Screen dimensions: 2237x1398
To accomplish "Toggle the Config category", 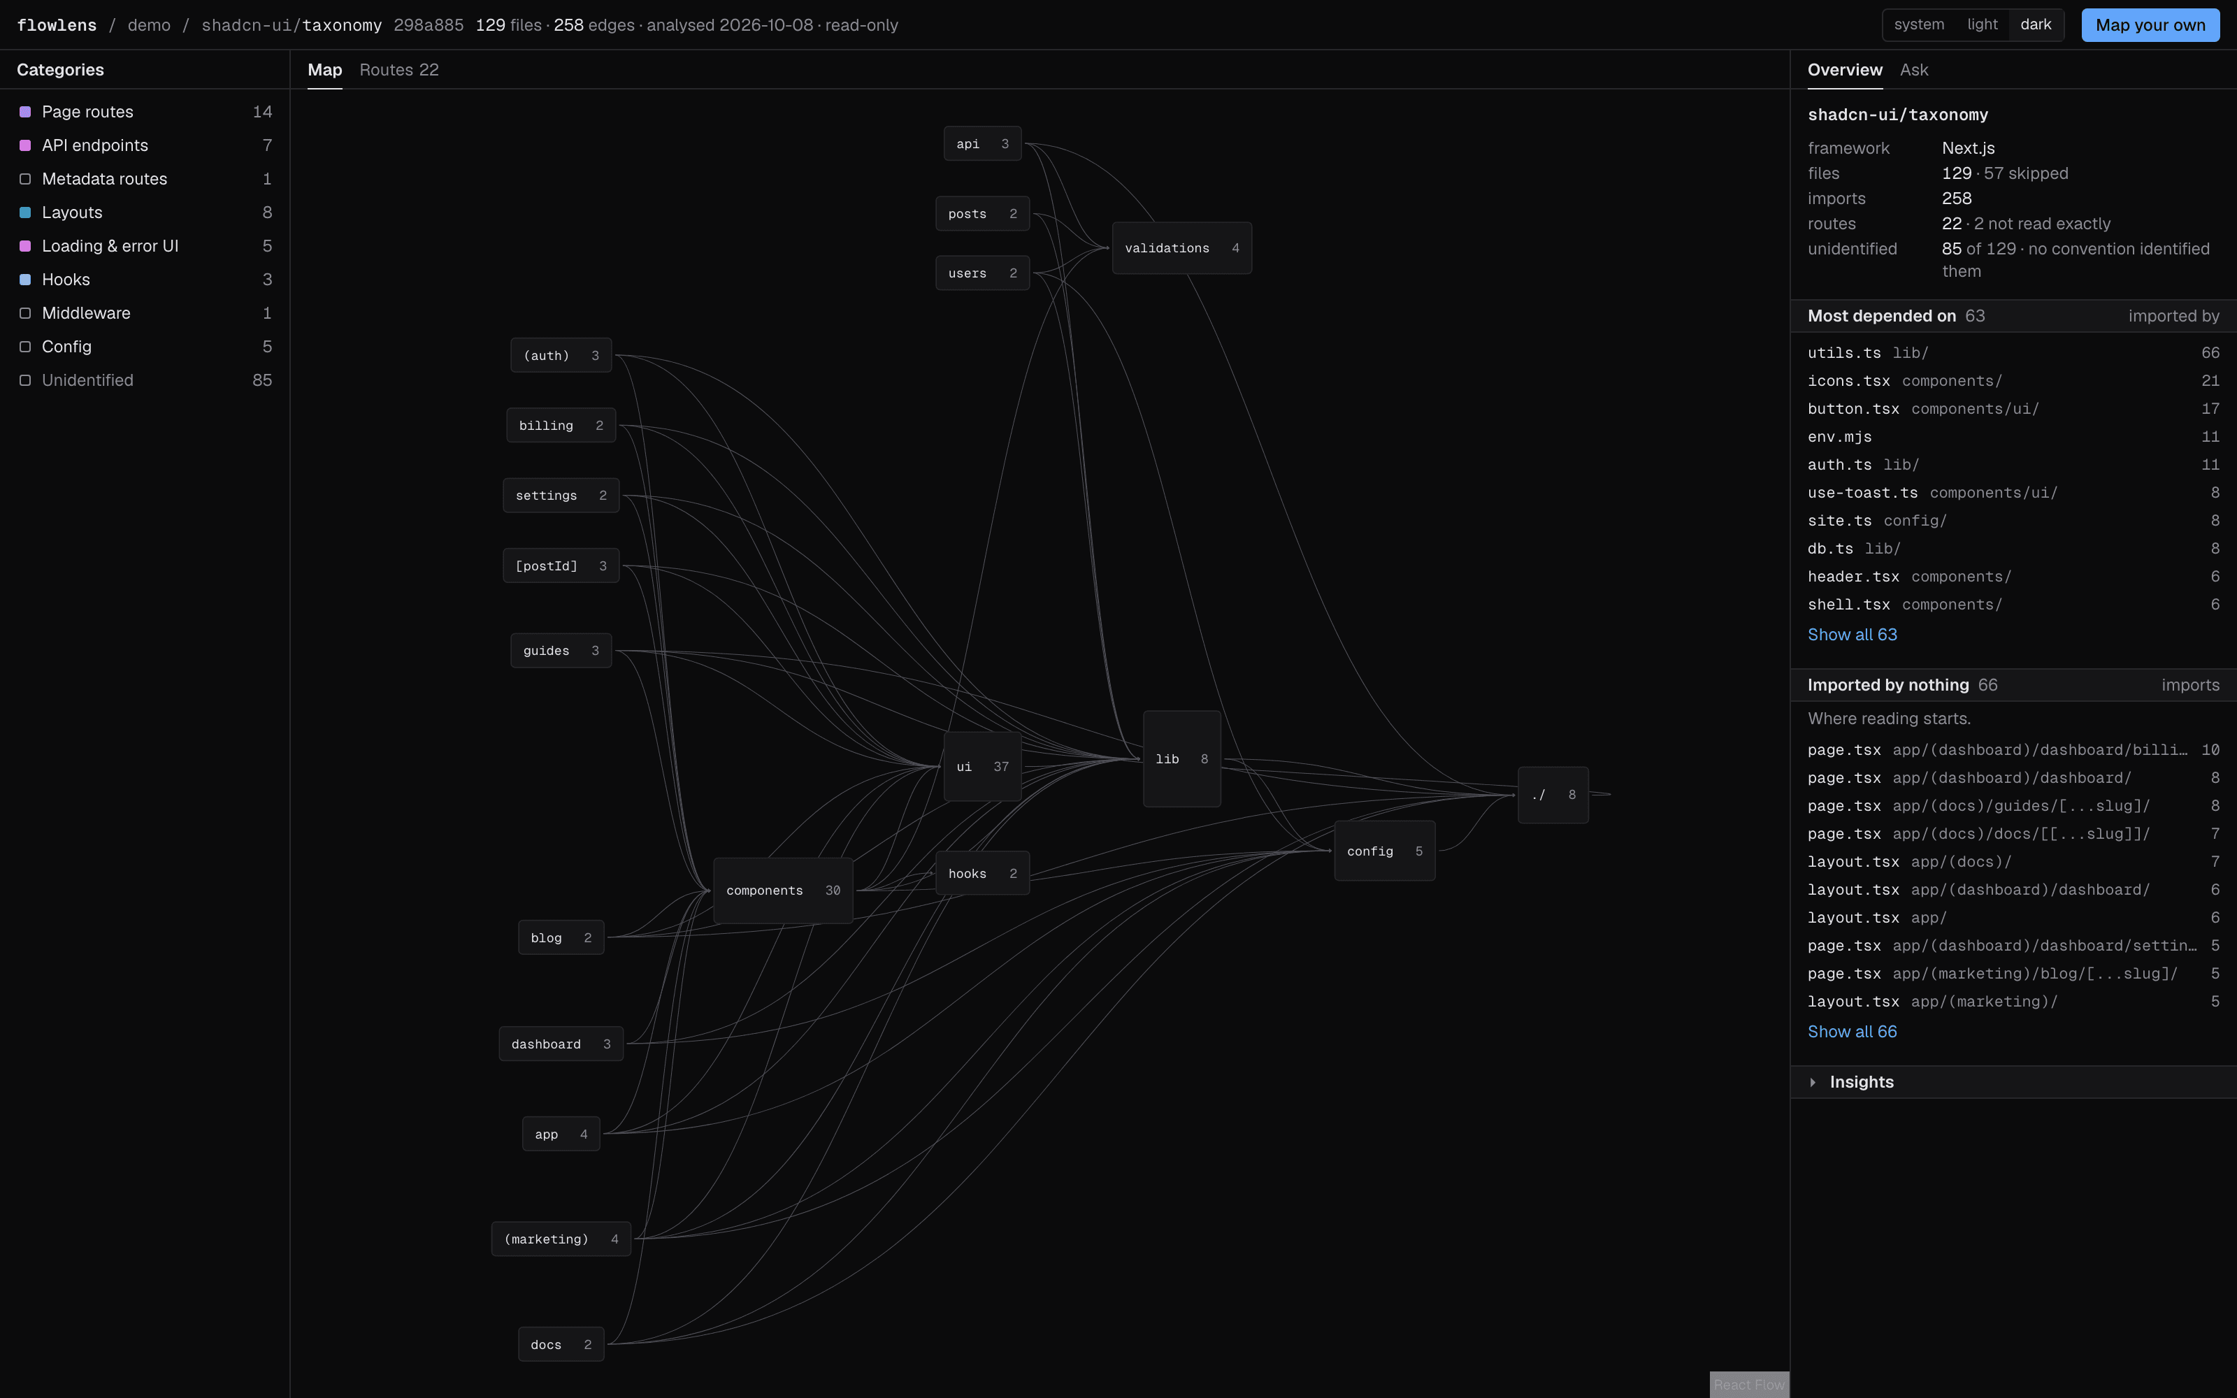I will [145, 347].
